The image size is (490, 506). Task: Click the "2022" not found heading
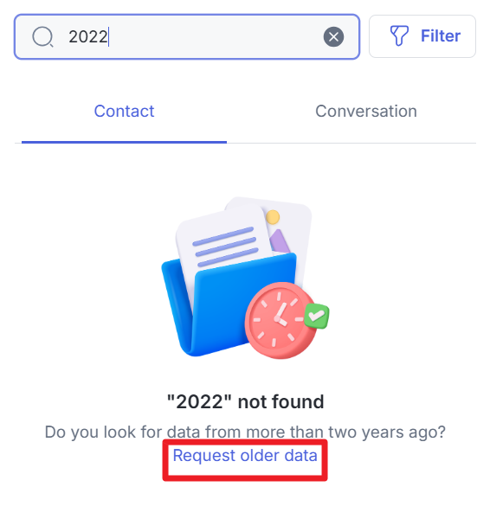245,401
